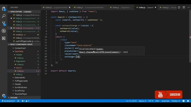Click 'export default Search;' code line

point(63,71)
